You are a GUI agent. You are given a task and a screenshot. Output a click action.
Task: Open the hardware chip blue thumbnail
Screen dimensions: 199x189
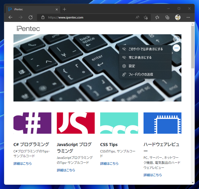point(163,123)
